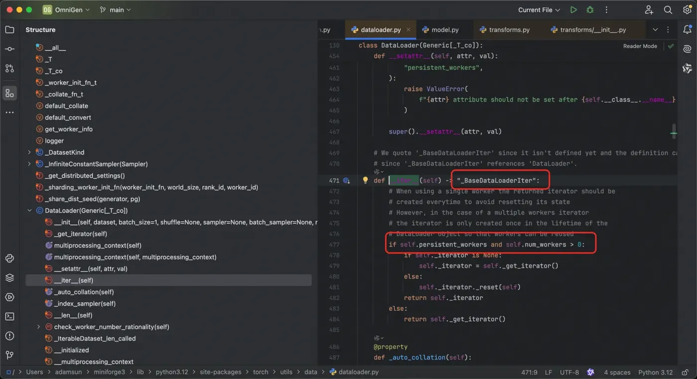Image resolution: width=697 pixels, height=379 pixels.
Task: Select _auto_collation(self) in Structure tree
Action: pyautogui.click(x=84, y=292)
